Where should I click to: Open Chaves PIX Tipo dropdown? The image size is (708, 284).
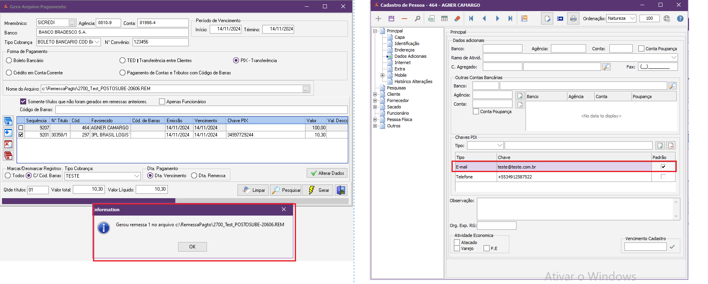pos(500,146)
